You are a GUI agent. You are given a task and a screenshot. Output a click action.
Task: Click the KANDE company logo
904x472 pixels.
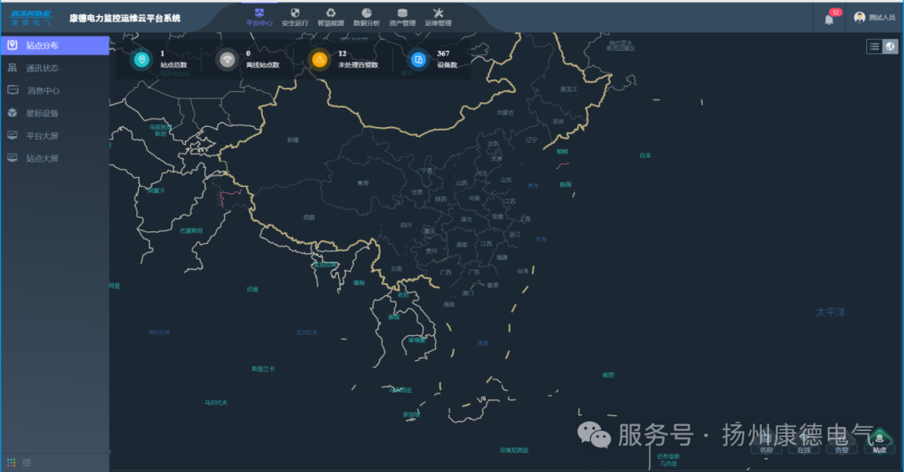[31, 18]
